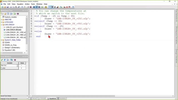178x100 pixels.
Task: Toggle the highlighted list-view toolbar button
Action: click(x=50, y=7)
